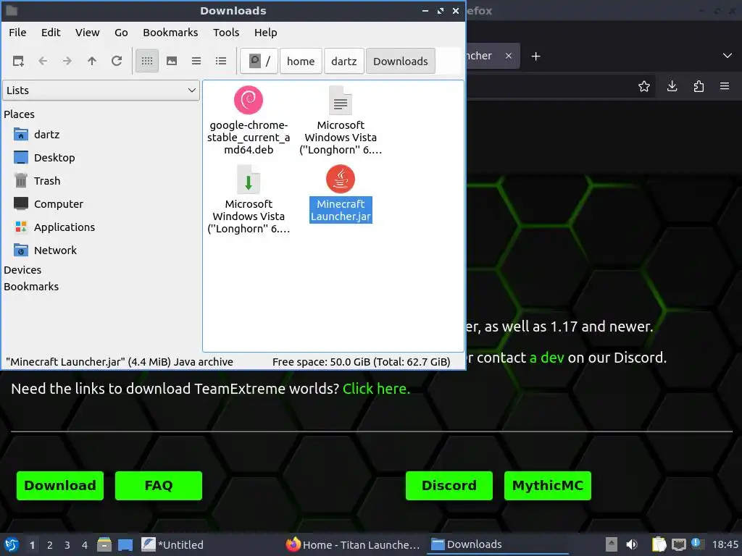Click the root / path button
Image resolution: width=742 pixels, height=556 pixels.
point(259,61)
